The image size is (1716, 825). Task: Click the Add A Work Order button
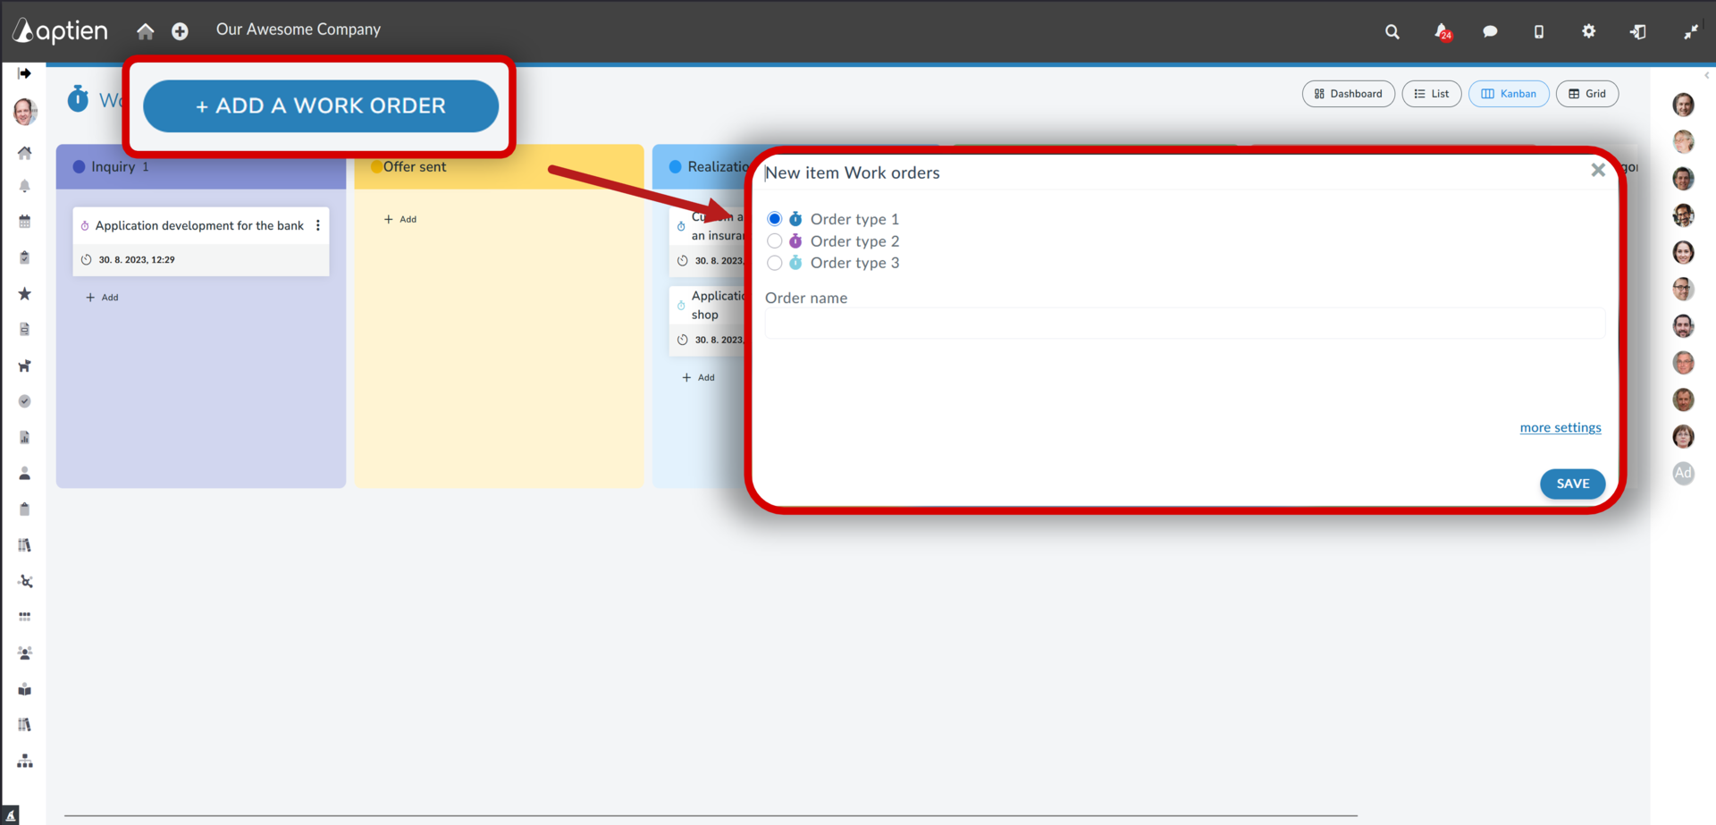[320, 105]
